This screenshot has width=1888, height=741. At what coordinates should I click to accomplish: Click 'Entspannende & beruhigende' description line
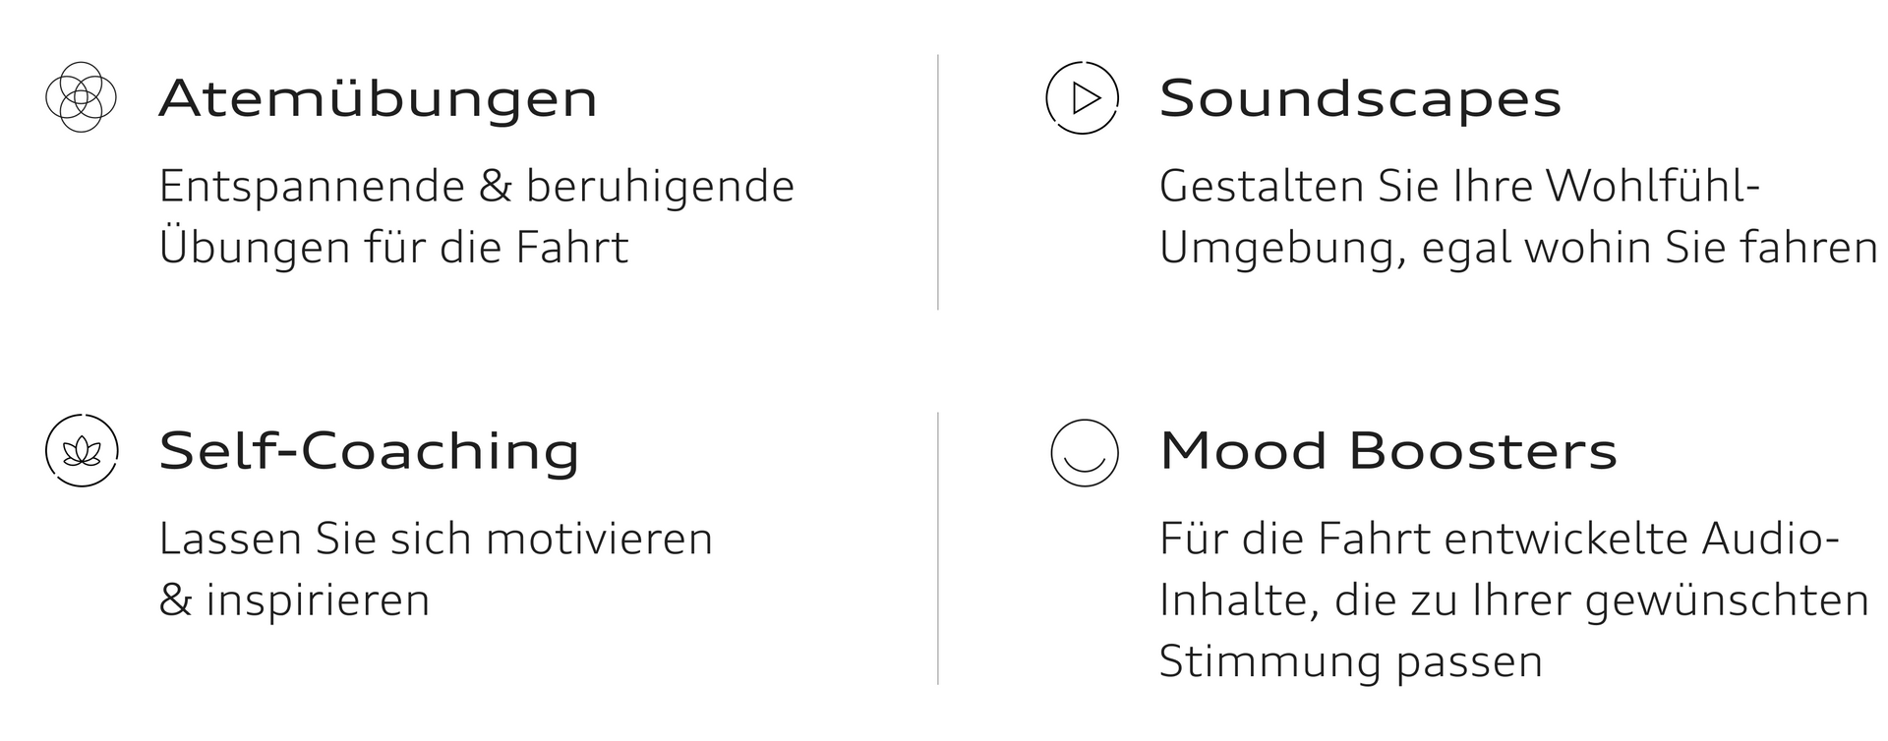[x=477, y=187]
